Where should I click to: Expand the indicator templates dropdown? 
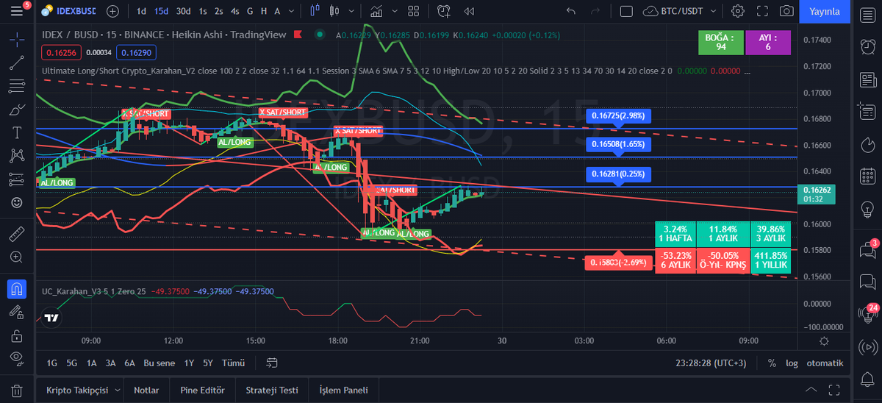(x=395, y=11)
